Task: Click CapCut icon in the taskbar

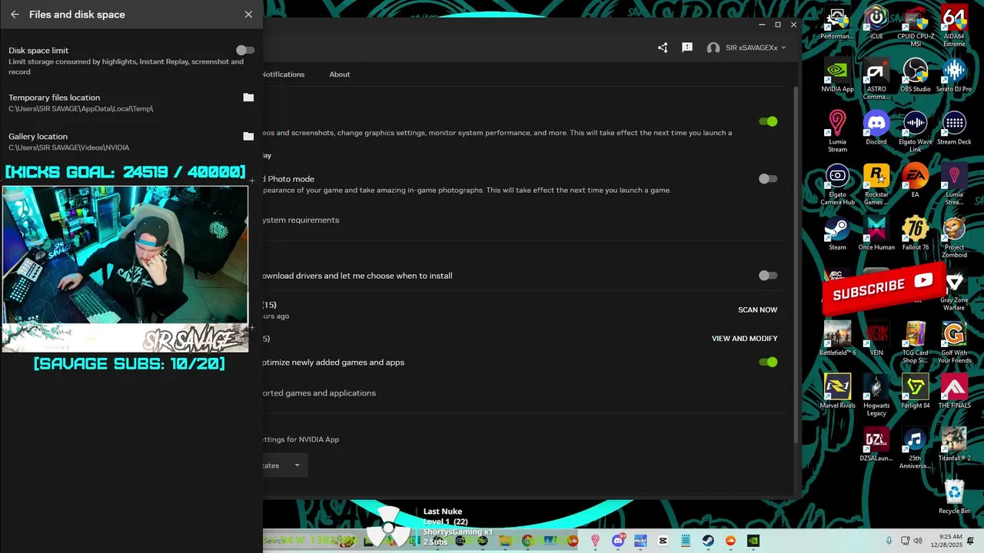Action: click(x=663, y=541)
